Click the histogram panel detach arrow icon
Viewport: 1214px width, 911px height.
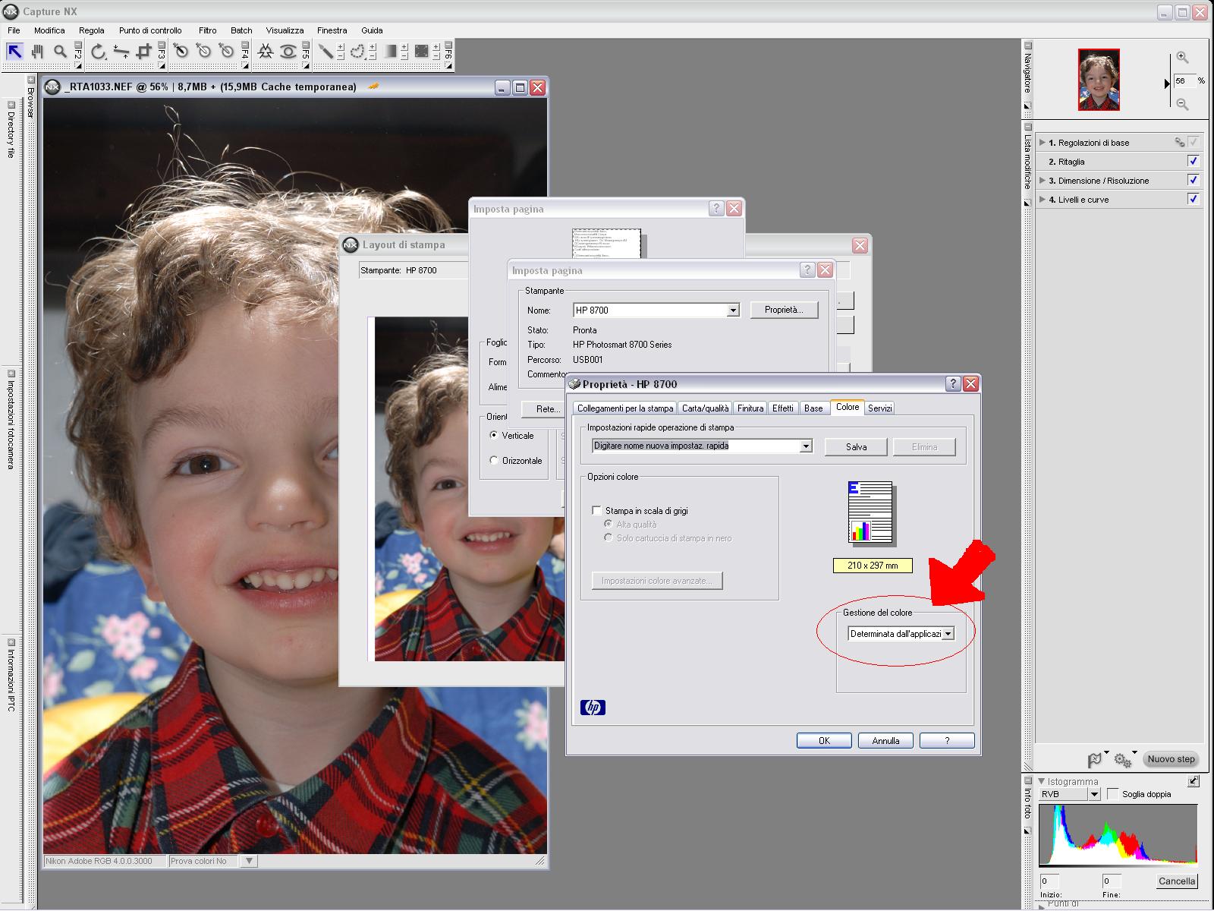(1194, 781)
